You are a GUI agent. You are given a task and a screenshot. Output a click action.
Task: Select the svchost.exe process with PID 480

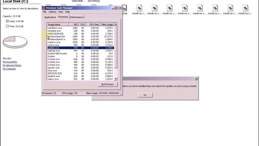(80, 62)
